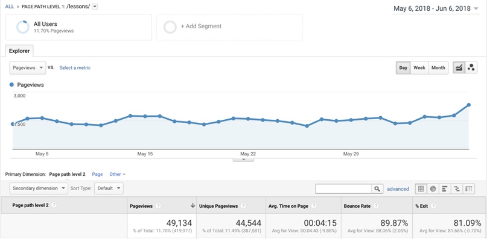Image resolution: width=487 pixels, height=239 pixels.
Task: Select the data table view icon
Action: tap(421, 188)
